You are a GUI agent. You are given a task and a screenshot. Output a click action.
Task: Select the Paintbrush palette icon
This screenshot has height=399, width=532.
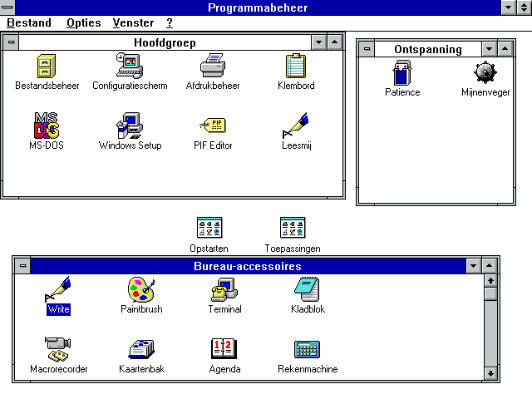point(141,289)
